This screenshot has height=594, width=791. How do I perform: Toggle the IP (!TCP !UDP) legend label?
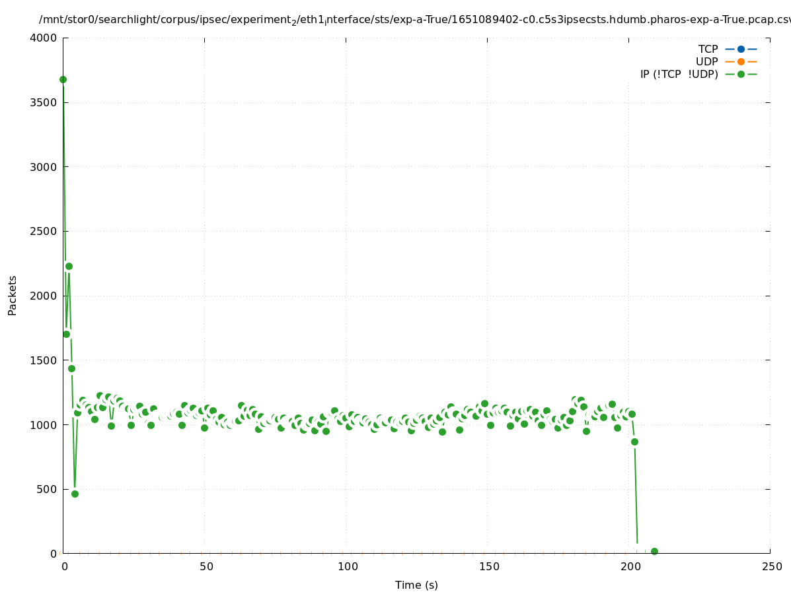tap(679, 74)
